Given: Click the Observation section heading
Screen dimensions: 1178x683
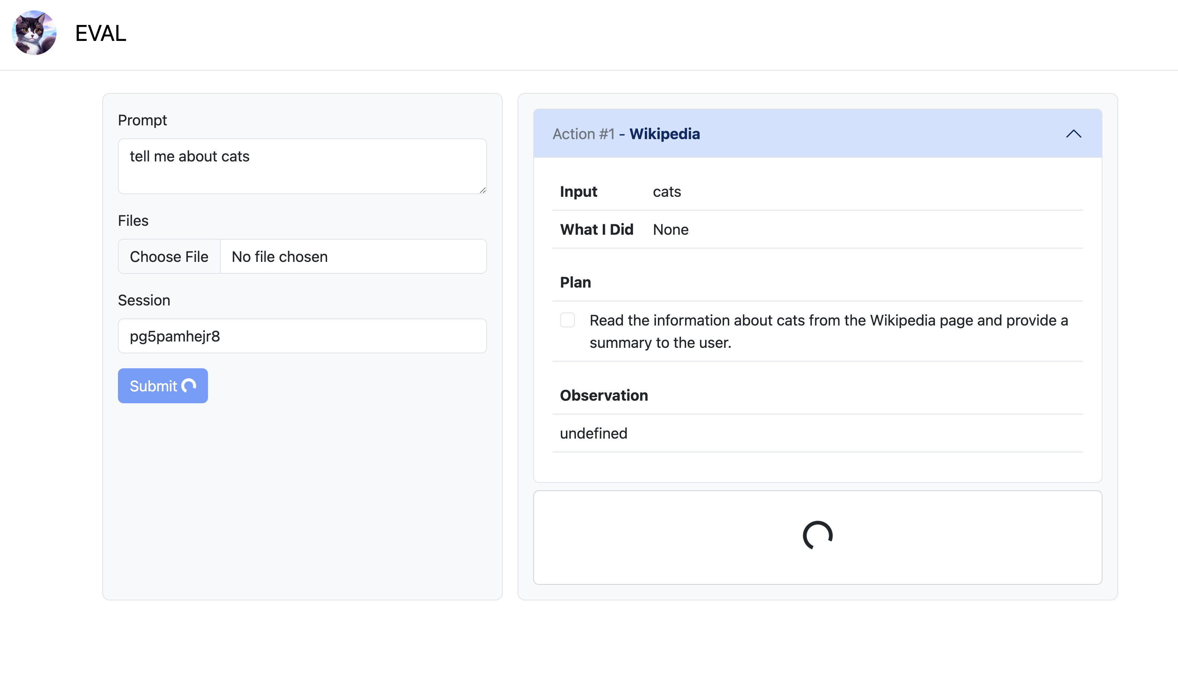Looking at the screenshot, I should pyautogui.click(x=604, y=395).
